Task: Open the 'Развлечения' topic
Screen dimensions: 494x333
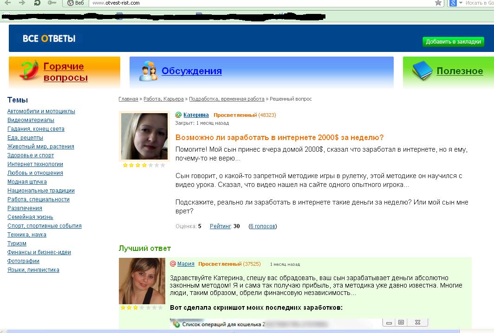Action: point(25,208)
